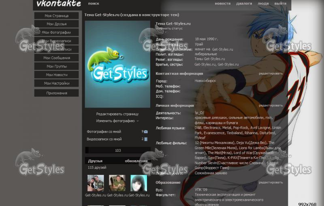Expand the Изменить фотографию dropdown arrow
The height and width of the screenshot is (206, 324).
click(138, 121)
